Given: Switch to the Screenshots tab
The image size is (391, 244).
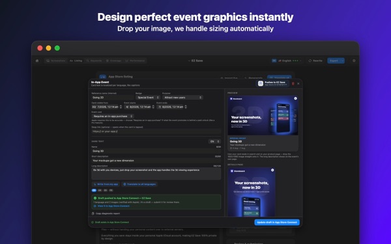Looking at the screenshot, I should click(x=56, y=61).
